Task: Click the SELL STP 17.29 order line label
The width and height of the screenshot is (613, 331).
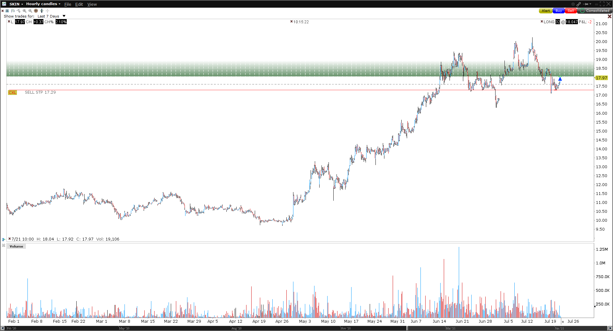Action: tap(40, 92)
